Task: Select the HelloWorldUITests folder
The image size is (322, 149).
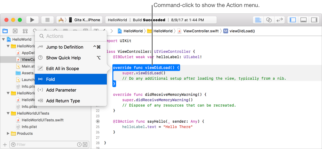Action: click(30, 113)
